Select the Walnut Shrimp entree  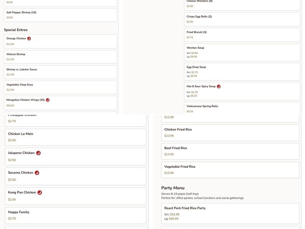pyautogui.click(x=60, y=57)
